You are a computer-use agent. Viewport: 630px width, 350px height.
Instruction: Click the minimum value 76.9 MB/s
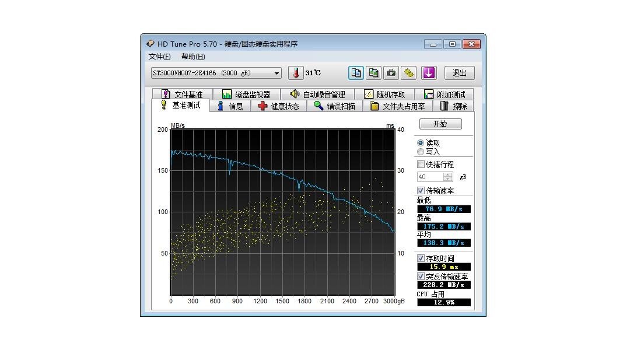click(443, 209)
